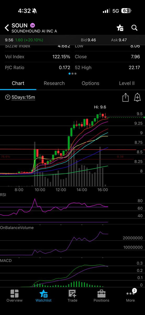Tap the Ask 9.47 quote
145x315 pixels.
point(119,40)
